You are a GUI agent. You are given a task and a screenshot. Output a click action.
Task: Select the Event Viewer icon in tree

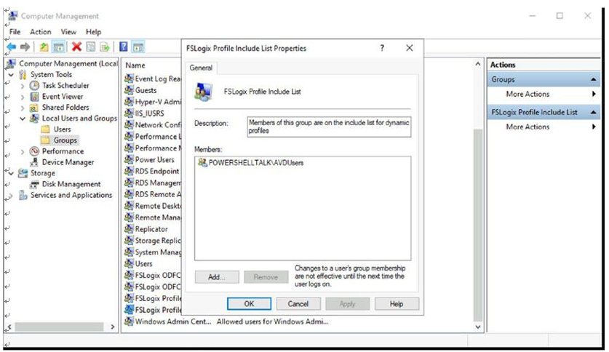coord(35,96)
